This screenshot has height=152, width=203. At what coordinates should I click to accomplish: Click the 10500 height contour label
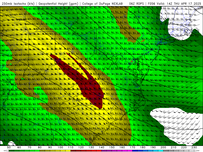click(x=165, y=129)
